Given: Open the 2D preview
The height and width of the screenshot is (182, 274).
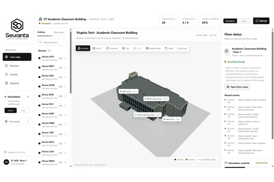Looking at the screenshot, I should 182,48.
